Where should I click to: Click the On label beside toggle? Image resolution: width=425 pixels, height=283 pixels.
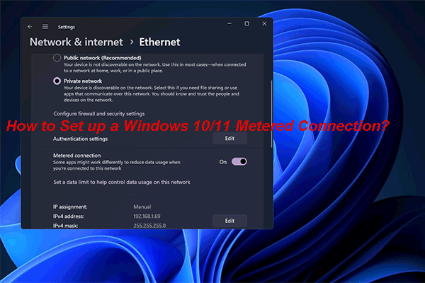click(223, 162)
